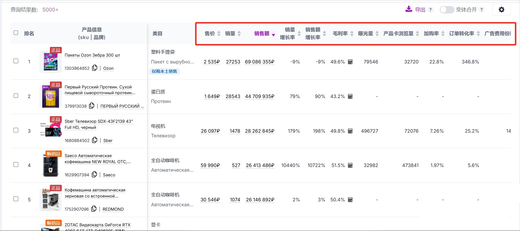520x231 pixels.
Task: Open Кофемашина автоматическая зерновая product link
Action: [x=95, y=193]
